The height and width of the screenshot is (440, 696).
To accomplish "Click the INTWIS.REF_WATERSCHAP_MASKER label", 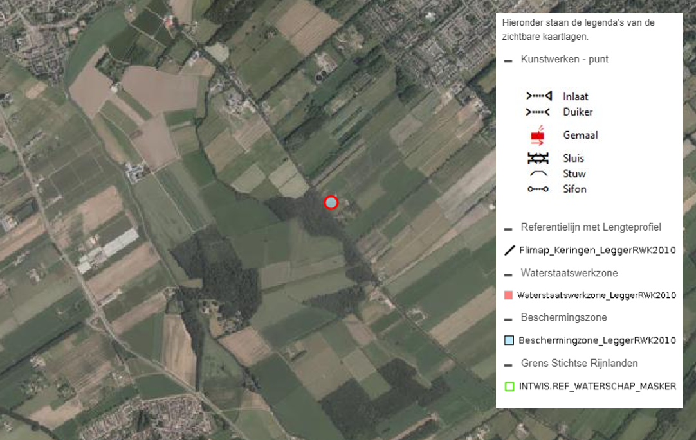I will coord(598,387).
